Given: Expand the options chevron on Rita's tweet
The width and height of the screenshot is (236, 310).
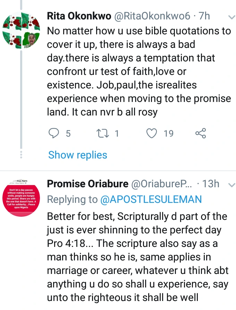Looking at the screenshot, I should tap(231, 17).
